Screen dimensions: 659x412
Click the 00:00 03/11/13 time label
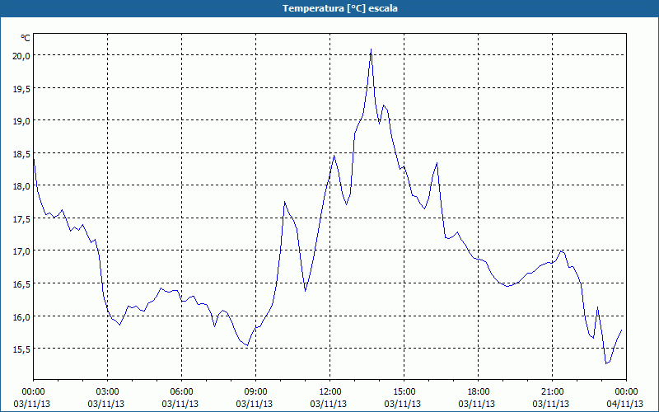(x=32, y=398)
